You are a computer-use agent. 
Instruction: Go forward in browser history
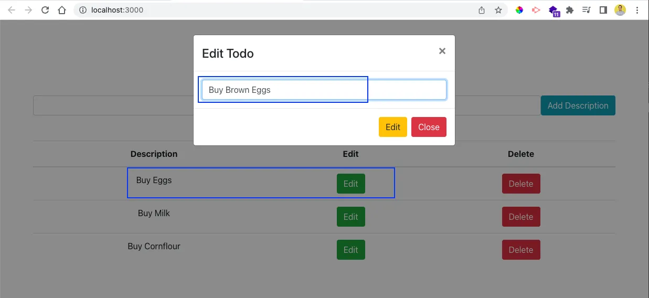click(28, 10)
